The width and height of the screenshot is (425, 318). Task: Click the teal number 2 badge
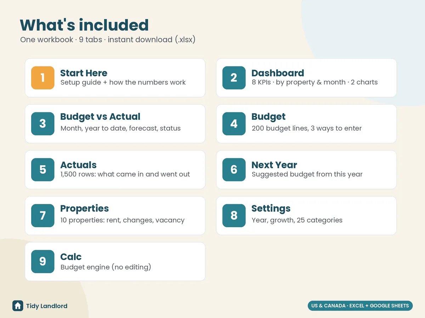point(234,78)
